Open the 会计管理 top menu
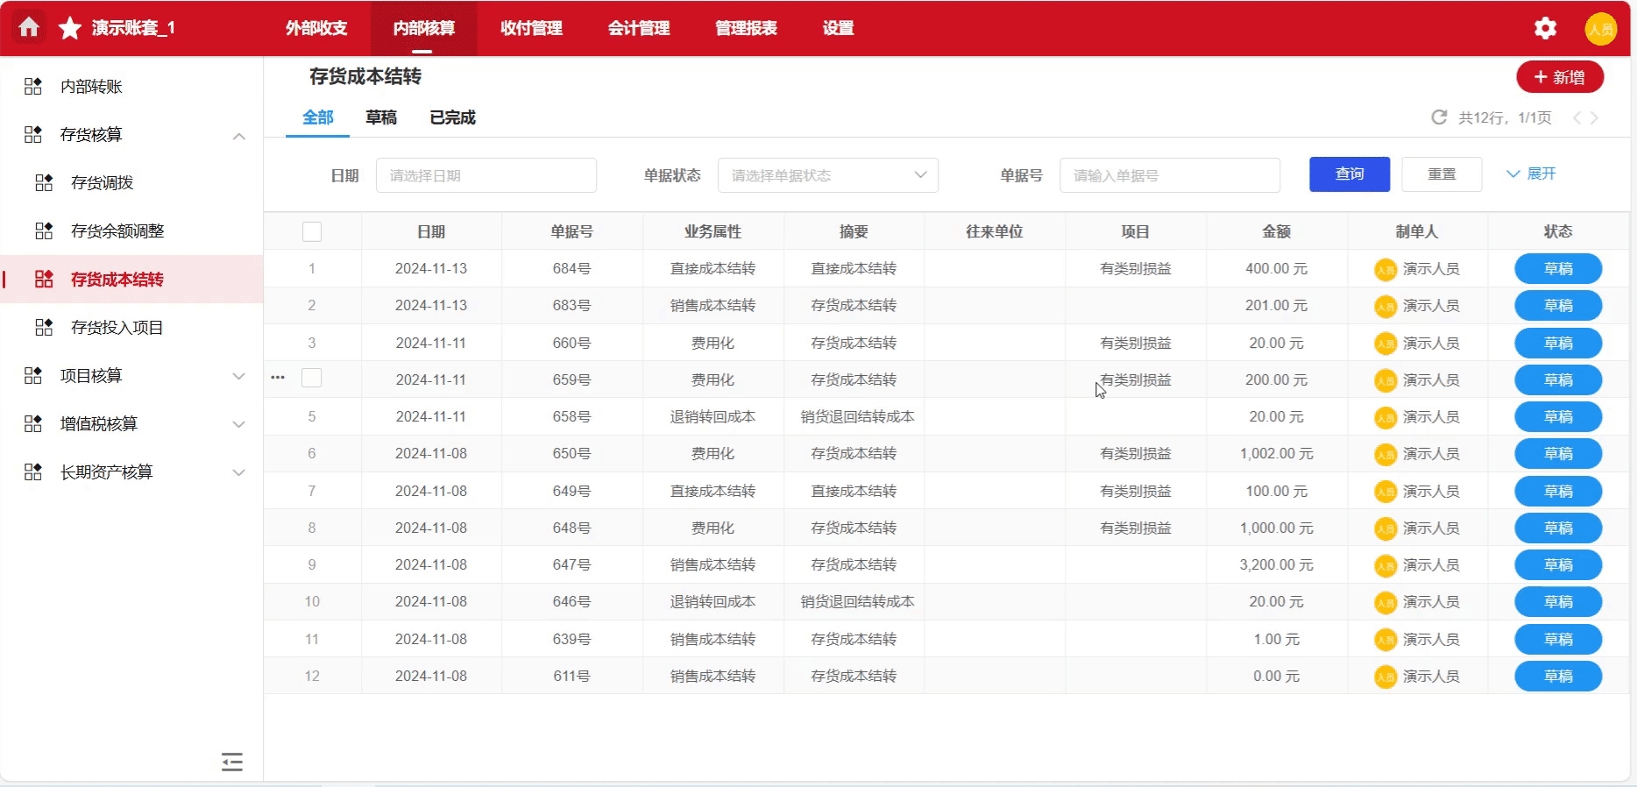The height and width of the screenshot is (787, 1637). tap(639, 28)
